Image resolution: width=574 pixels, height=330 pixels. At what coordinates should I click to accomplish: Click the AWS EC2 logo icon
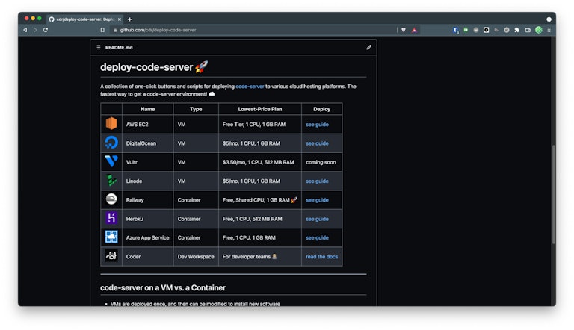111,124
